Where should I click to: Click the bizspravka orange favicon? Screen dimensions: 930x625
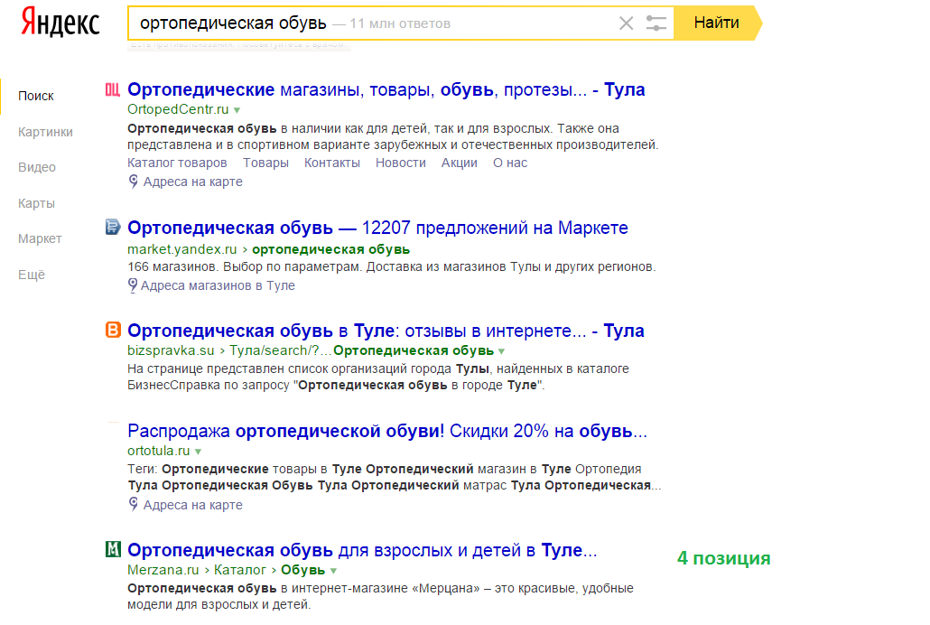(113, 331)
